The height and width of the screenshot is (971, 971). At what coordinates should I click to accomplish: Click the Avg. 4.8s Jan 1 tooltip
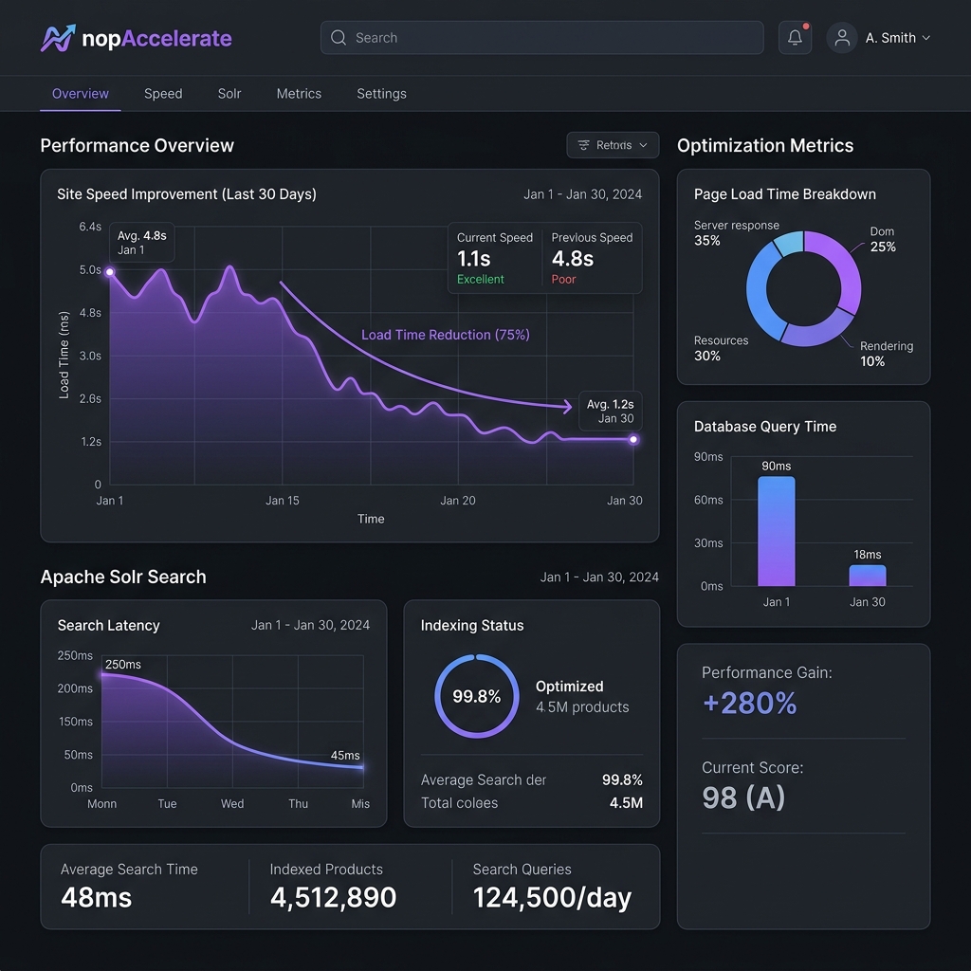point(142,242)
